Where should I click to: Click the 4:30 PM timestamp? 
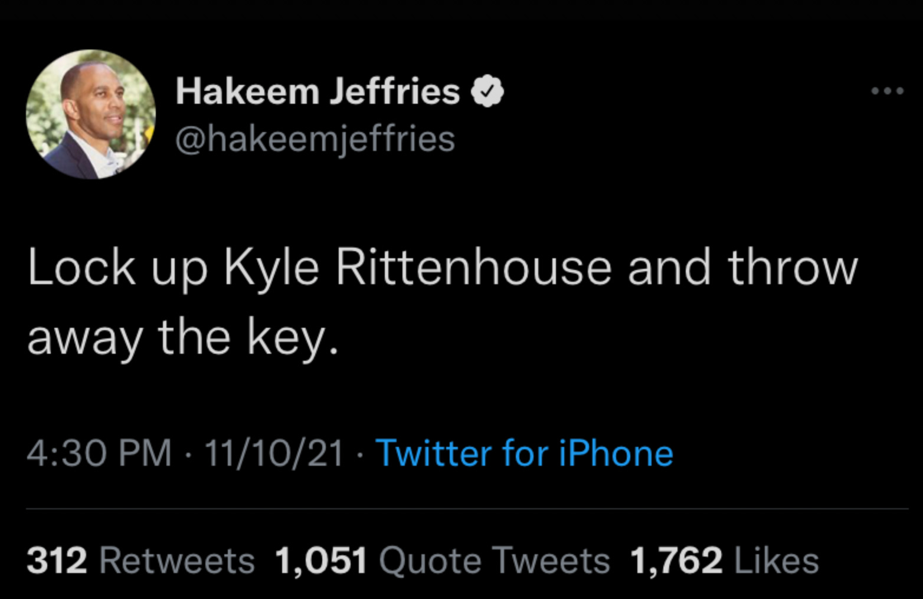click(99, 453)
